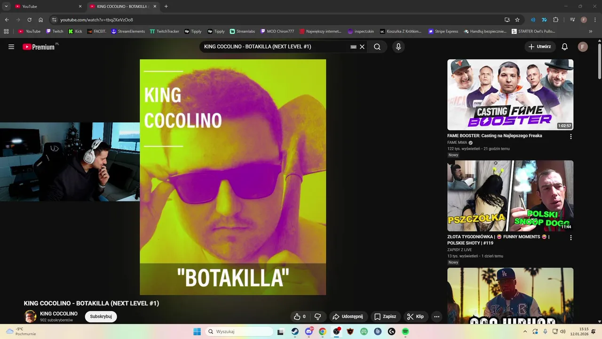Viewport: 602px width, 339px height.
Task: Open TwitchTracker bookmark
Action: [165, 32]
